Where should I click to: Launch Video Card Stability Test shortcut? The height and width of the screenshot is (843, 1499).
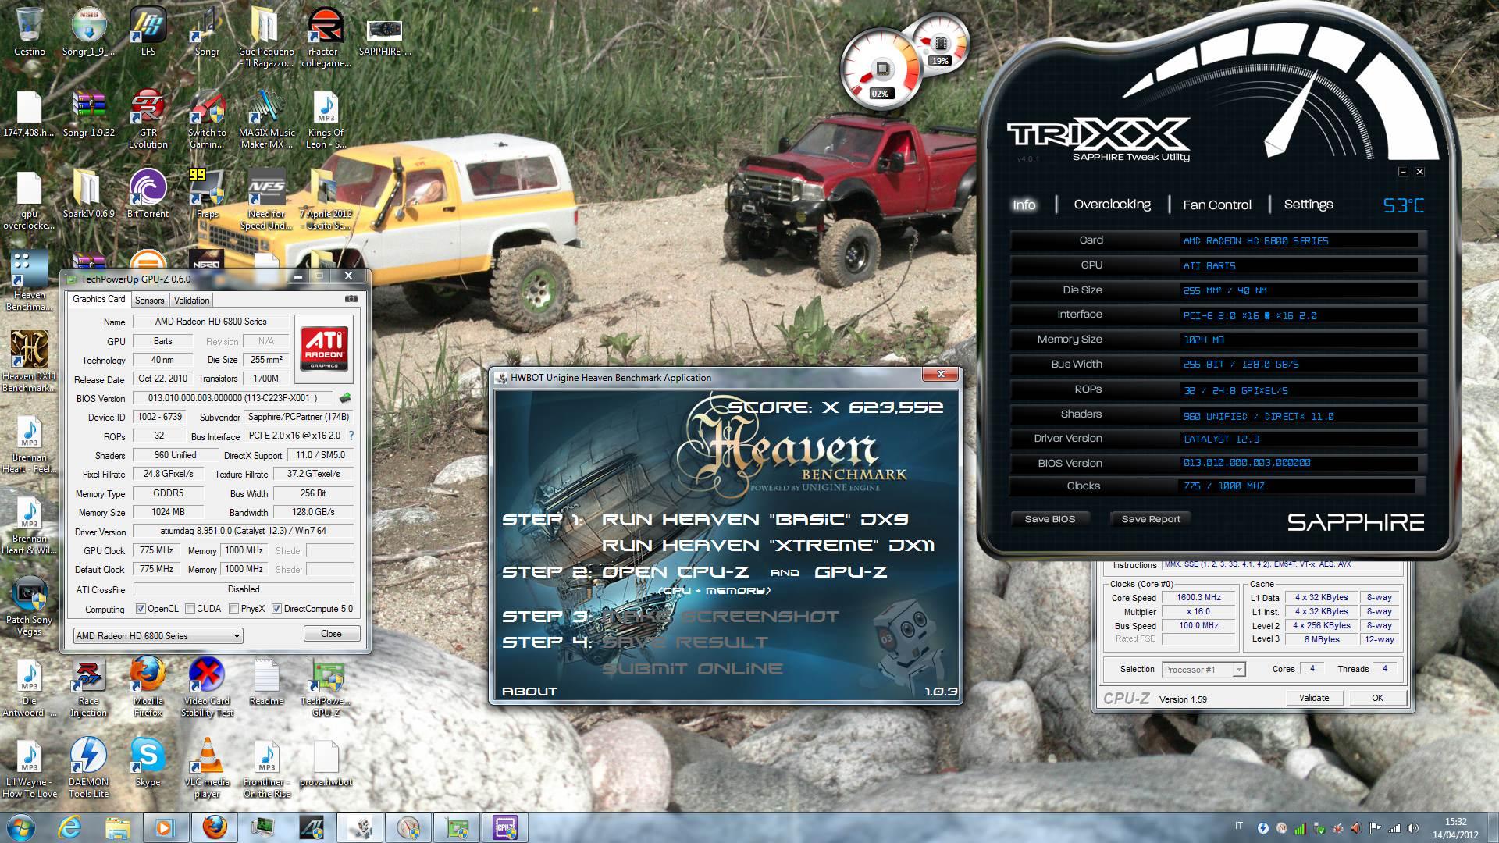207,688
